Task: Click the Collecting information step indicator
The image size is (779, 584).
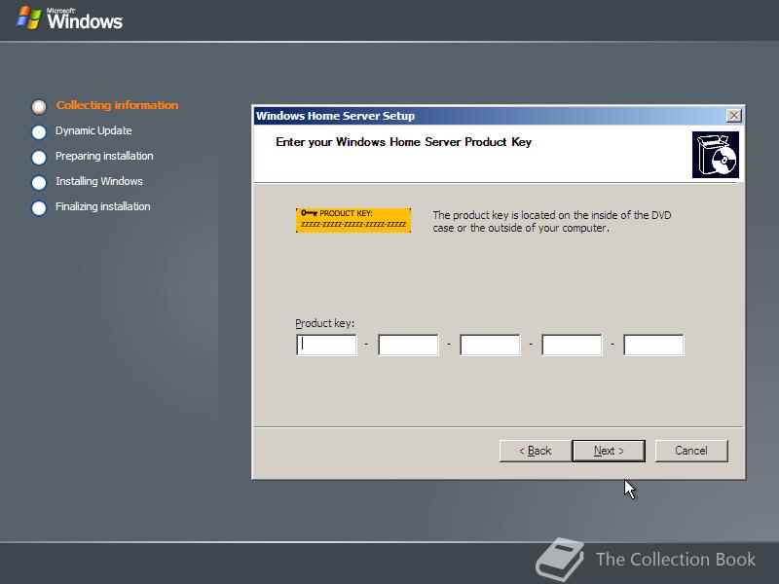Action: (39, 106)
